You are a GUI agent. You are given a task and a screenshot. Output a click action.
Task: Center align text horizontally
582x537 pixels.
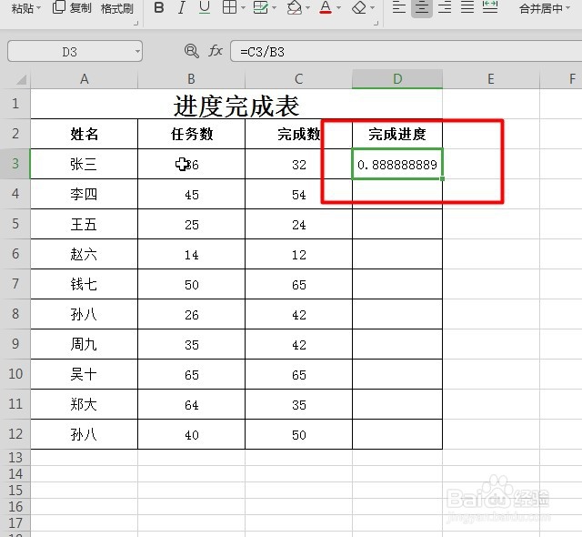[422, 7]
